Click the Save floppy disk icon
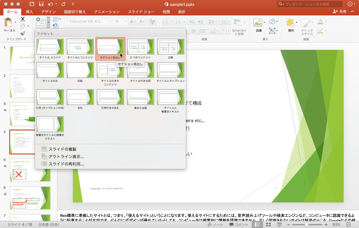Viewport: 359px width, 228px height. pos(41,4)
